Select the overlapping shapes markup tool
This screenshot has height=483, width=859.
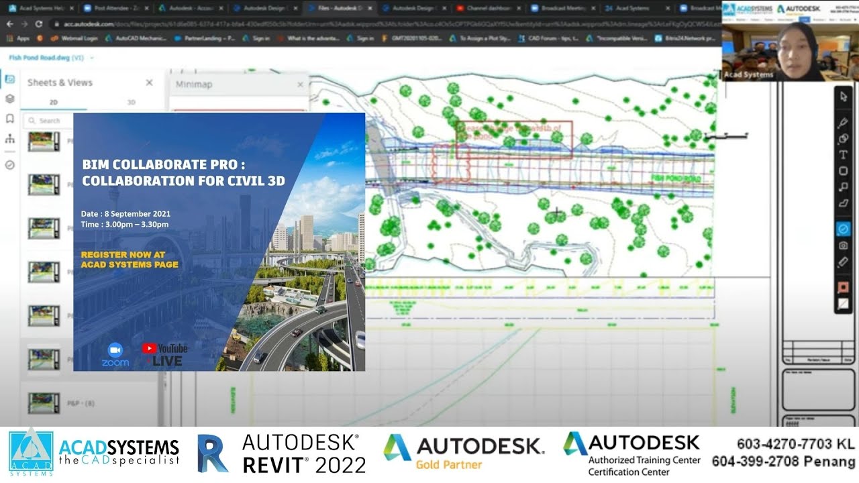[x=844, y=139]
